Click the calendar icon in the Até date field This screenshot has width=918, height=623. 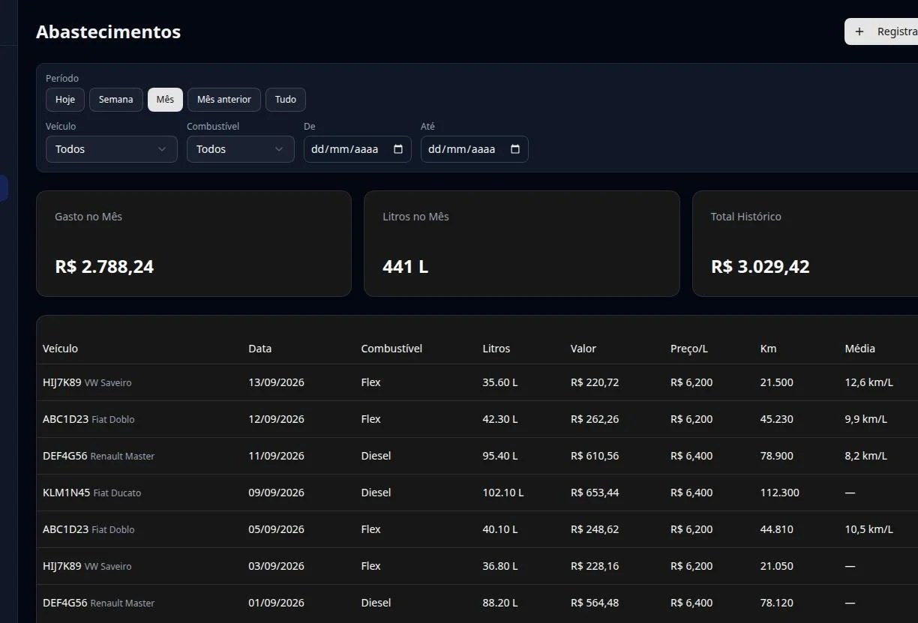(515, 149)
